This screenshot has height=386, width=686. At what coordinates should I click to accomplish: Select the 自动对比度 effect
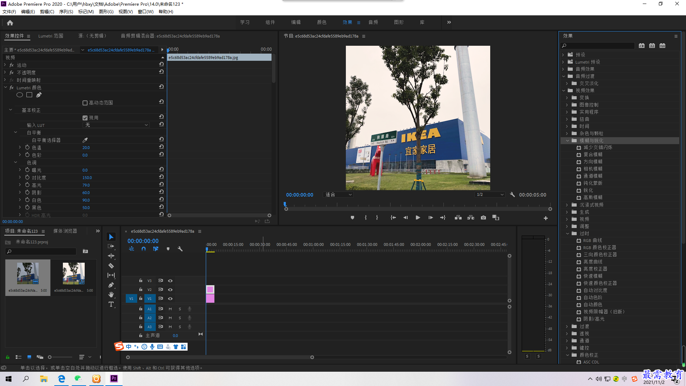[595, 291]
